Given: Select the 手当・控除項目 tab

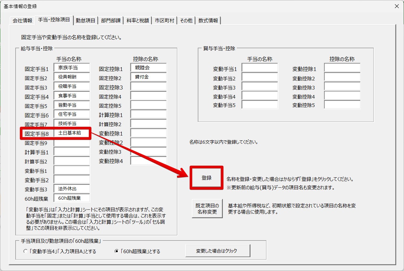Looking at the screenshot, I should pyautogui.click(x=54, y=20).
